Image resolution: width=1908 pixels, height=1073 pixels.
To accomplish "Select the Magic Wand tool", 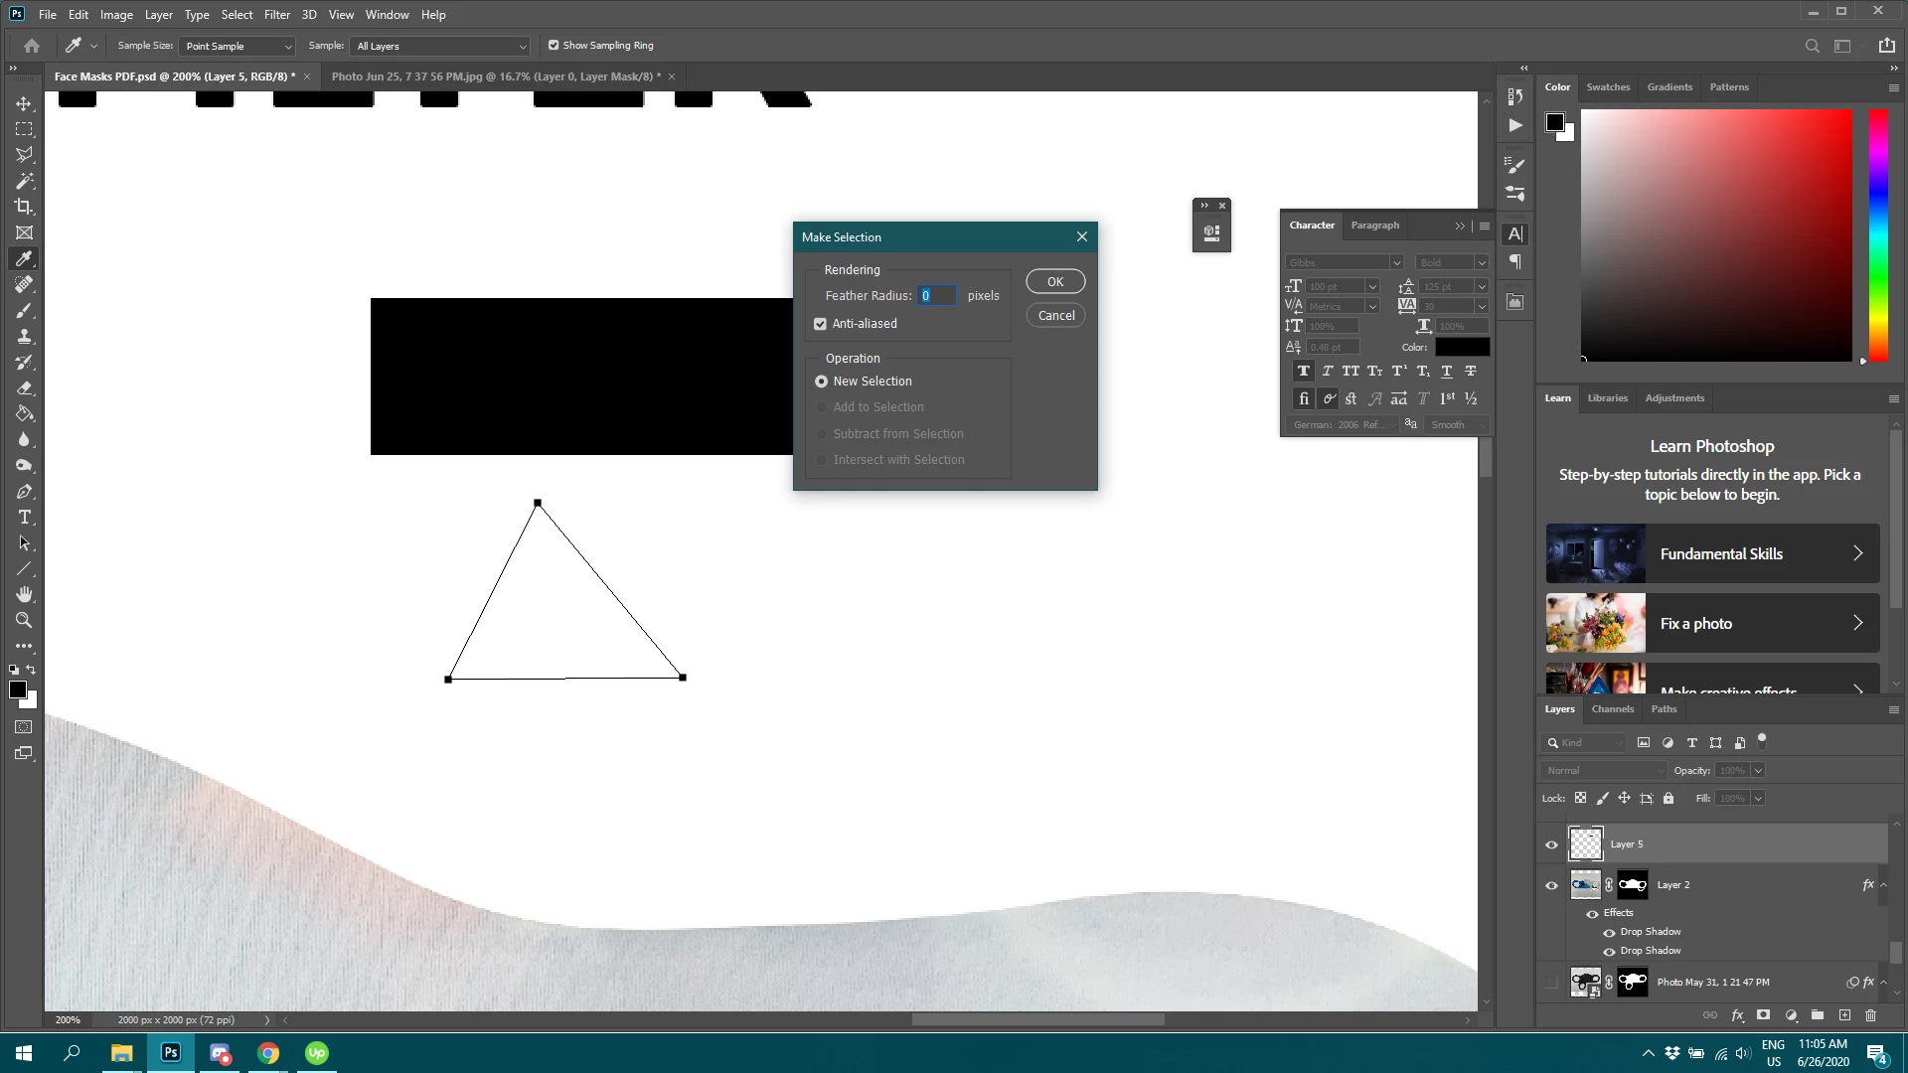I will point(24,181).
